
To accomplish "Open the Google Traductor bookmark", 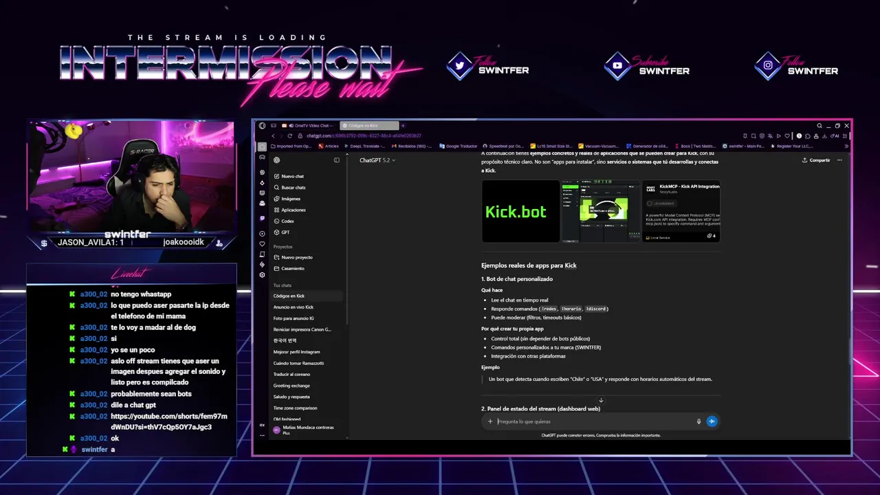I will 459,146.
